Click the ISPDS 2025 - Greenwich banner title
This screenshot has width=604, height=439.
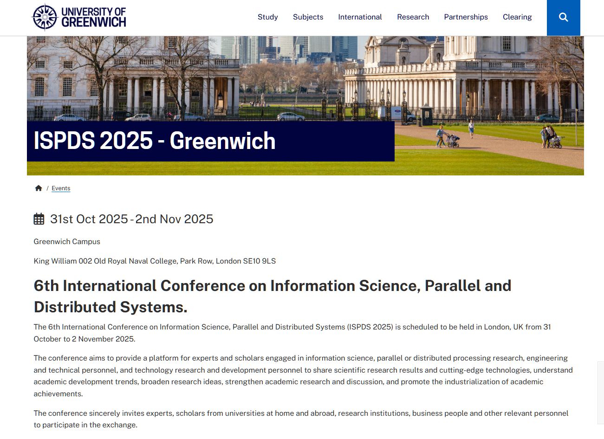coord(155,141)
